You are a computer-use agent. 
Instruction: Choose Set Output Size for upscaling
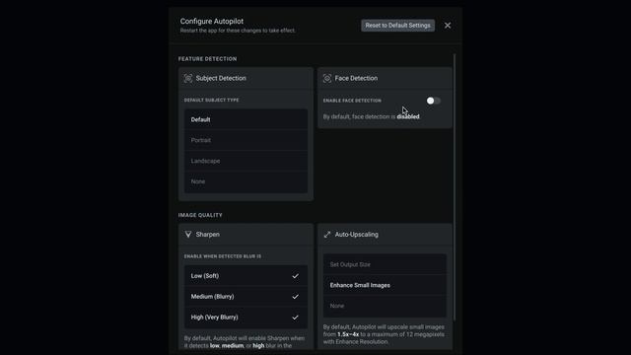coord(385,264)
